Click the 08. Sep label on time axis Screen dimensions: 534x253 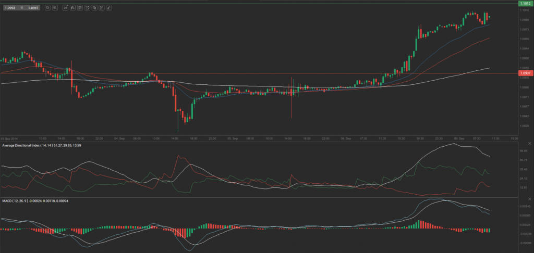point(346,138)
